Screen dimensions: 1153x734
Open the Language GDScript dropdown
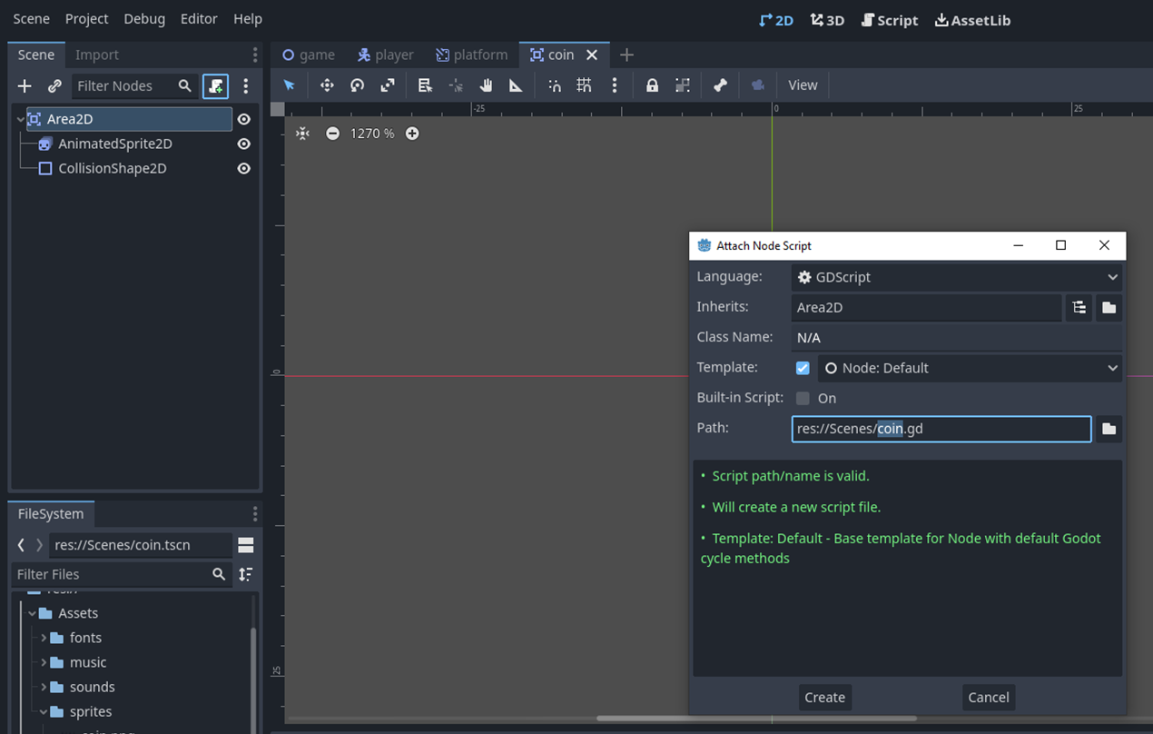pyautogui.click(x=957, y=277)
